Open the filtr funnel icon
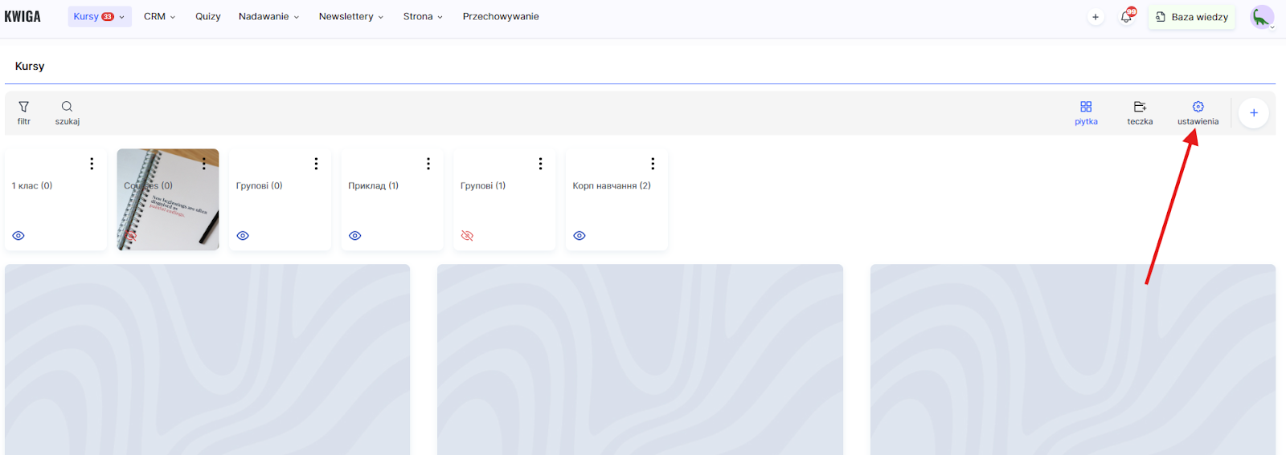The image size is (1286, 455). 24,107
